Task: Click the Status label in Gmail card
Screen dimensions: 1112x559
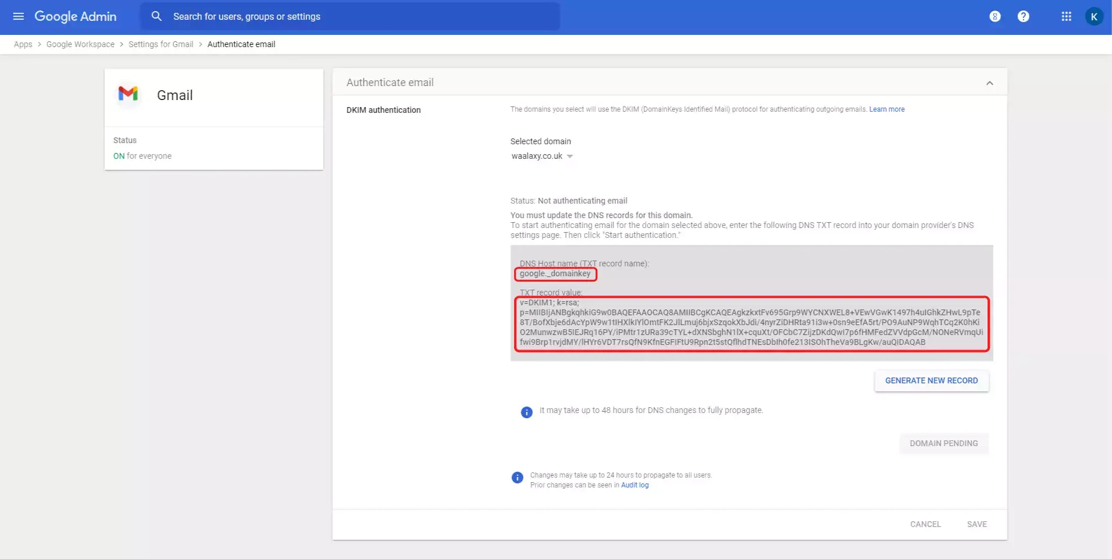Action: 124,140
